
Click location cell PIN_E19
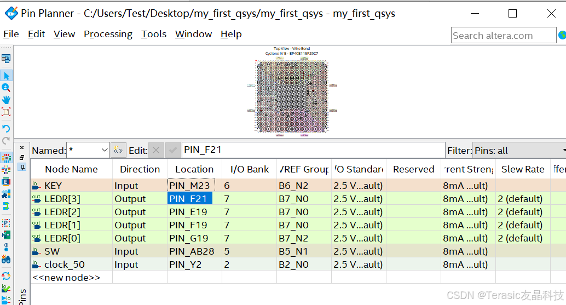[194, 212]
